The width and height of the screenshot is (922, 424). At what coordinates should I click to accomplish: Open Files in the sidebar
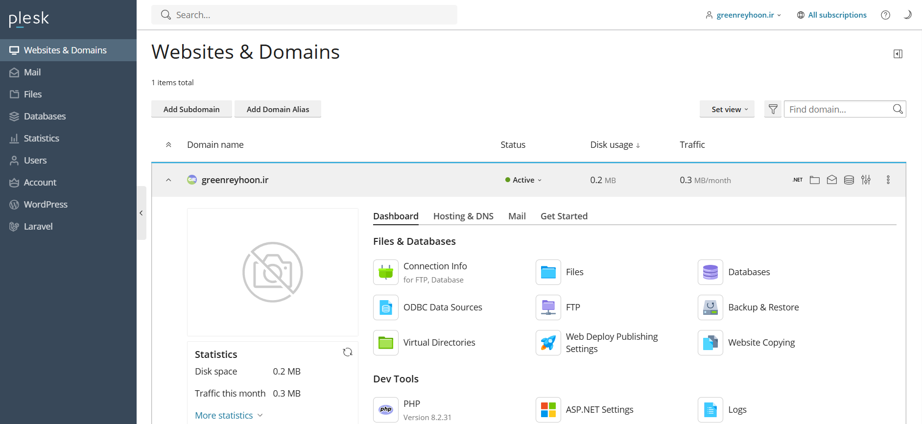coord(68,94)
